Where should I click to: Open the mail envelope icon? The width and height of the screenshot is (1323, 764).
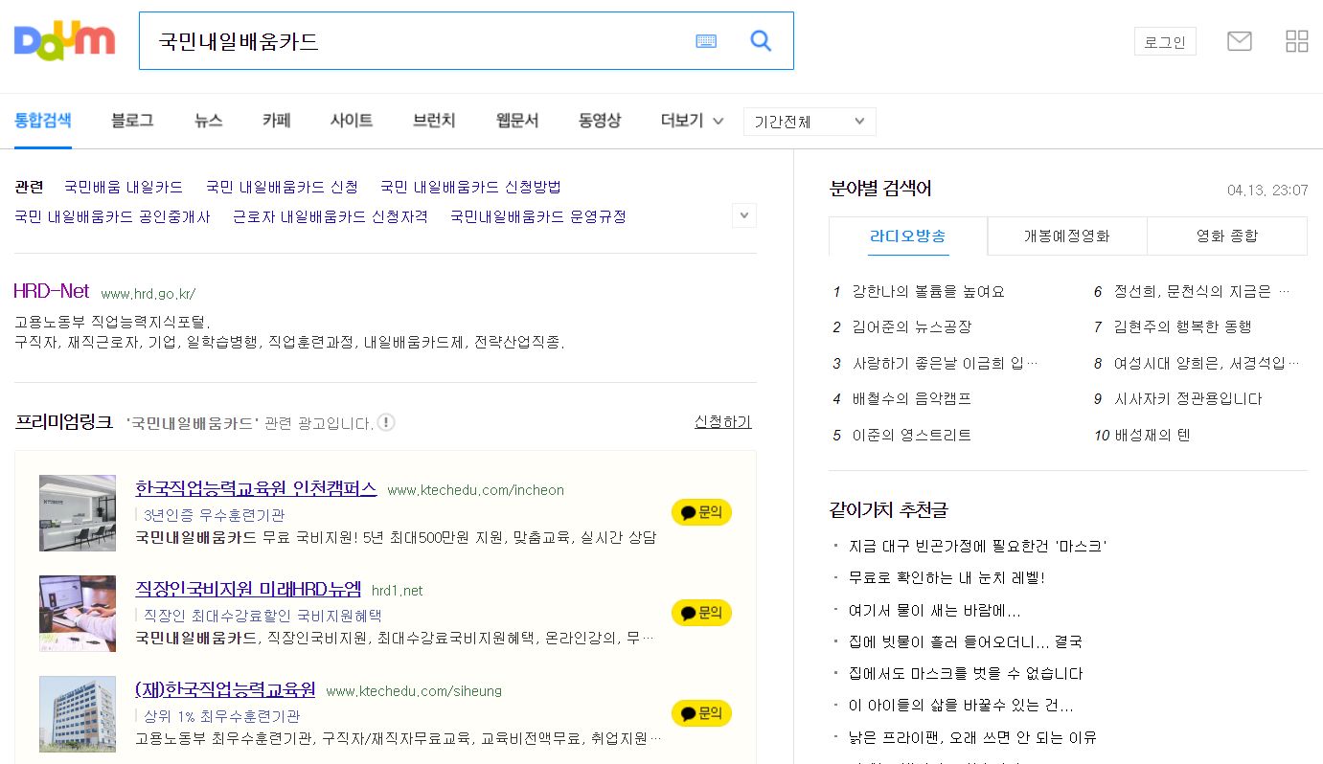(x=1240, y=41)
